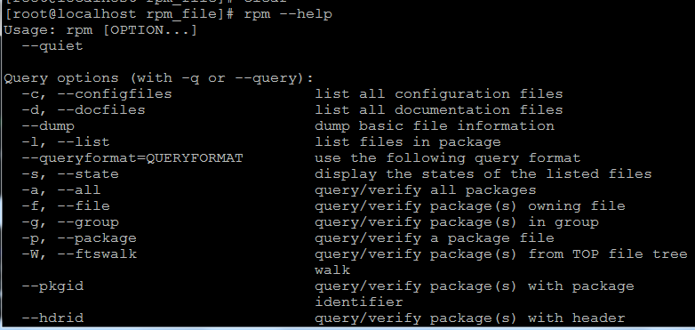Click the -W, --ftswalk option
Image resolution: width=695 pixels, height=330 pixels.
point(79,254)
